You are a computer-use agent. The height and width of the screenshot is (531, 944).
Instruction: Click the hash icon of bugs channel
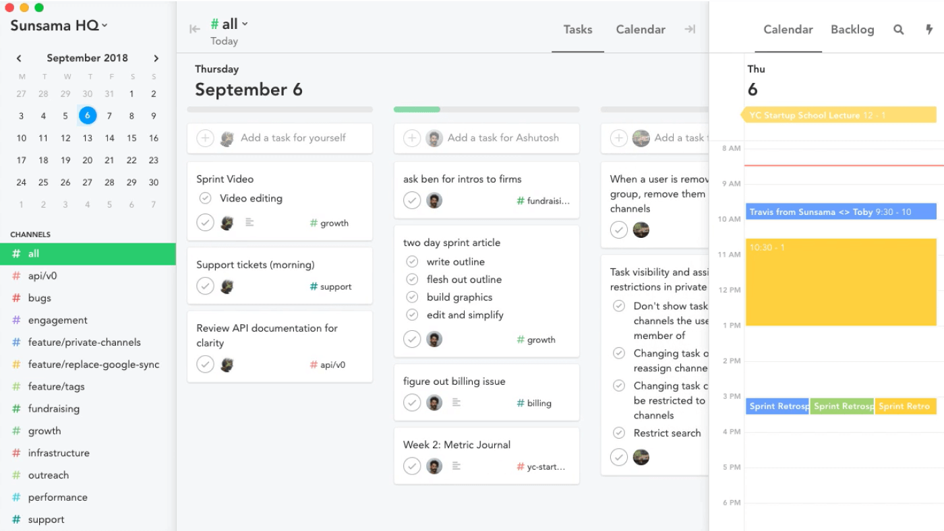tap(16, 298)
